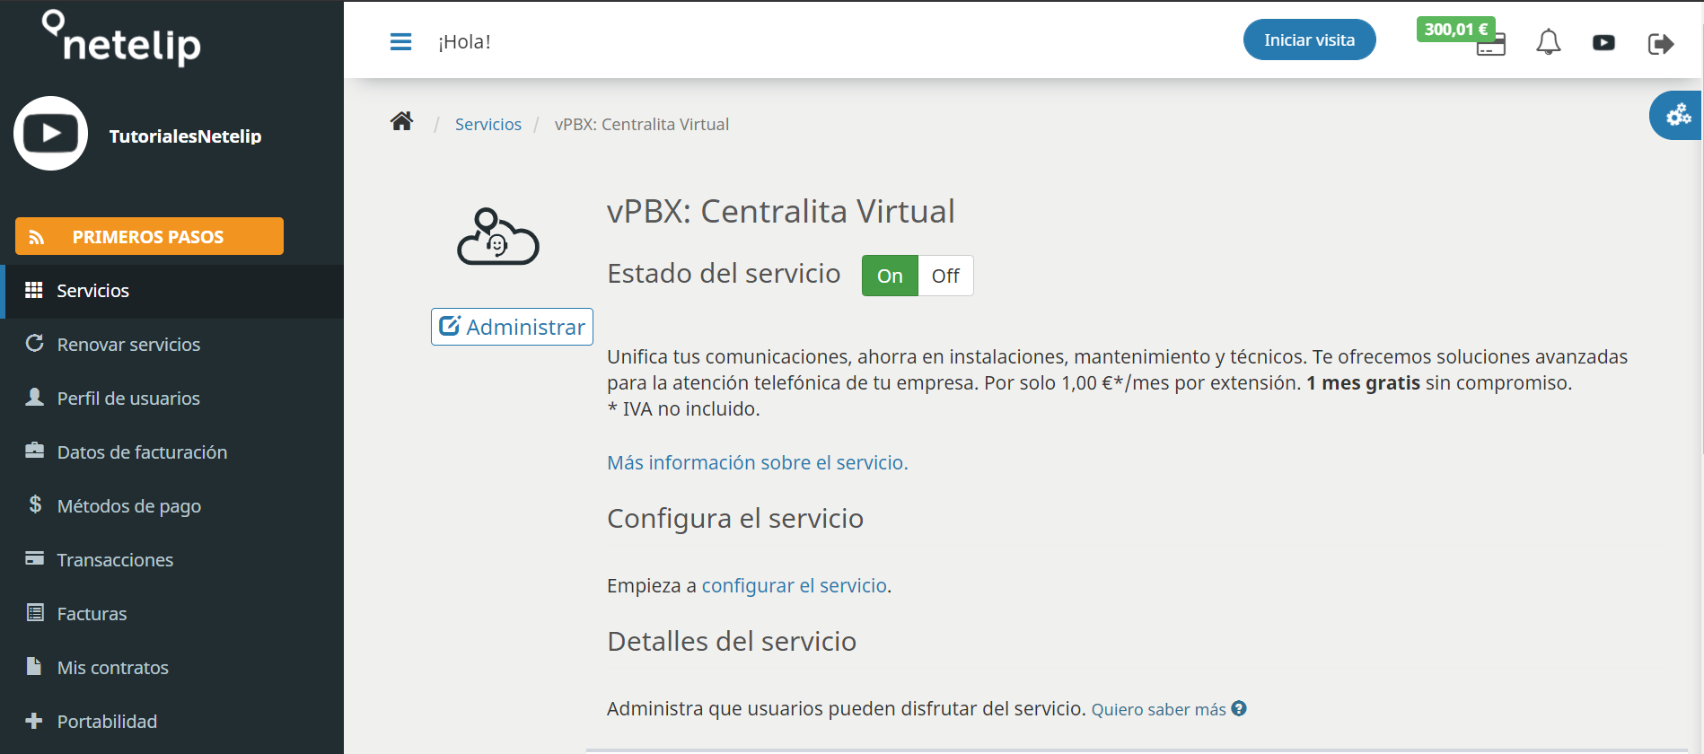Click the Detalles del servicio heading
1704x754 pixels.
coord(732,641)
